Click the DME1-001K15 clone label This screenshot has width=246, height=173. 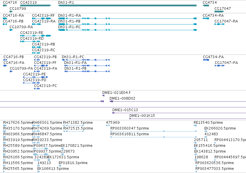(x=142, y=116)
